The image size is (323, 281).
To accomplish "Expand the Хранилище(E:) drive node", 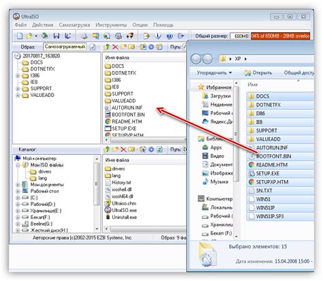I will pos(18,211).
